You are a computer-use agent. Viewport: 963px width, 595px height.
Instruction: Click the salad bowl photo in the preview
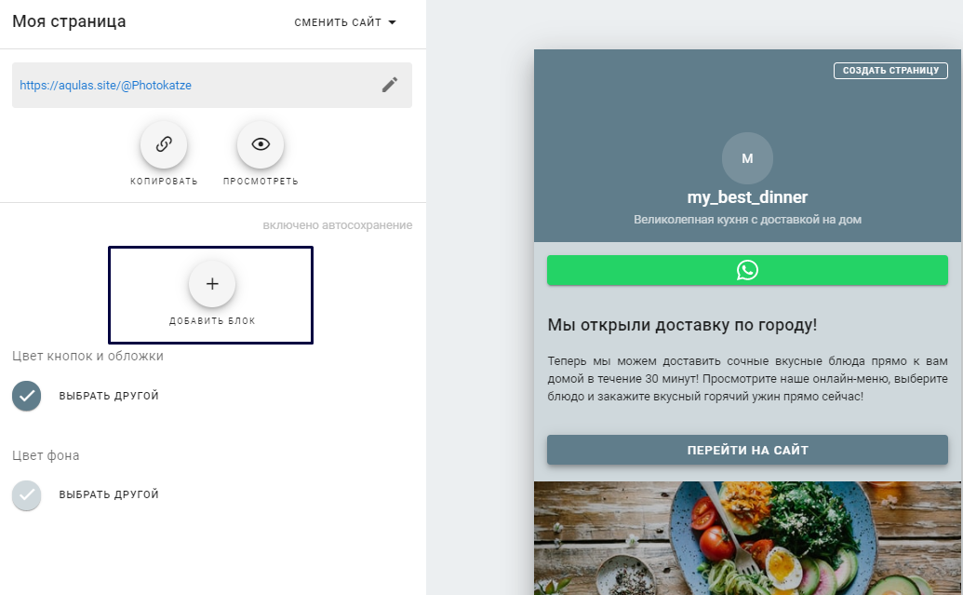747,538
